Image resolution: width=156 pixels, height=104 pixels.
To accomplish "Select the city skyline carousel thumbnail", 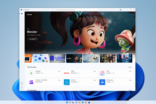I will (x=124, y=58).
